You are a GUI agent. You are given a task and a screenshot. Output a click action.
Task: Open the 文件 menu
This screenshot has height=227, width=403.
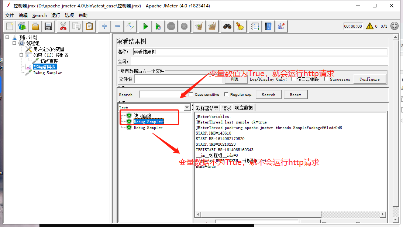10,16
